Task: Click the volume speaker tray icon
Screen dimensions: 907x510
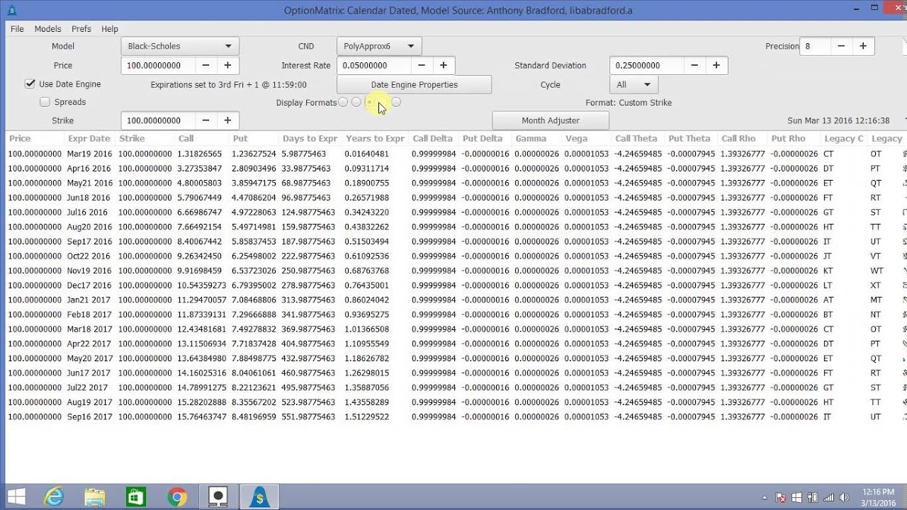Action: pos(843,497)
